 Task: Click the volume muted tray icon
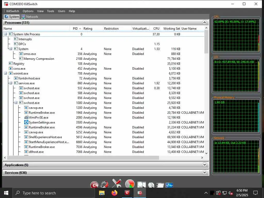click(x=230, y=193)
